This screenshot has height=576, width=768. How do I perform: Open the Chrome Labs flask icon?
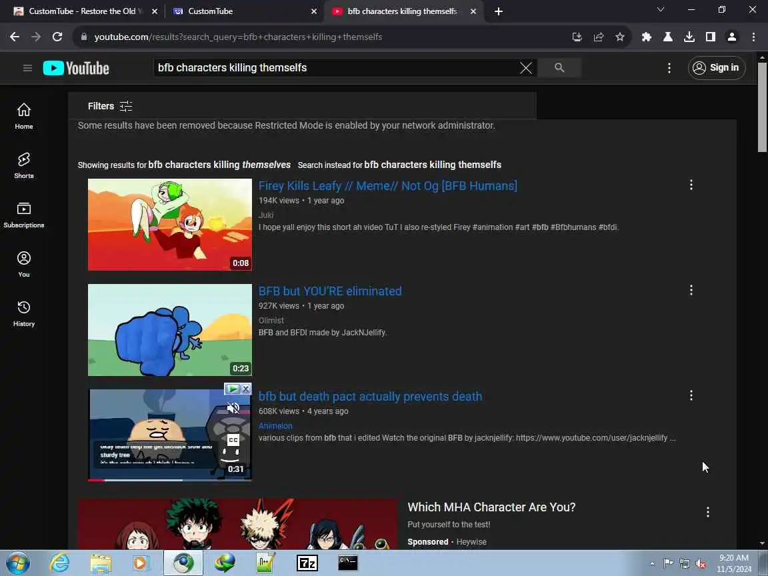tap(667, 37)
